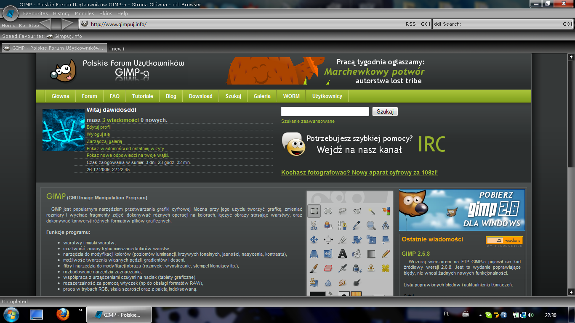Open the Favourites menu

[x=35, y=13]
